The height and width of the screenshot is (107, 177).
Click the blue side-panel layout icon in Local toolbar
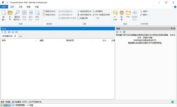point(9,32)
